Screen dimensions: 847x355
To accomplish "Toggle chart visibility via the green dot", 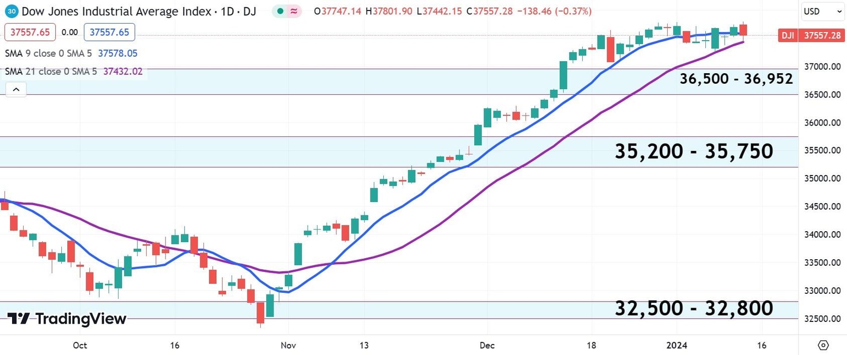I will click(281, 10).
